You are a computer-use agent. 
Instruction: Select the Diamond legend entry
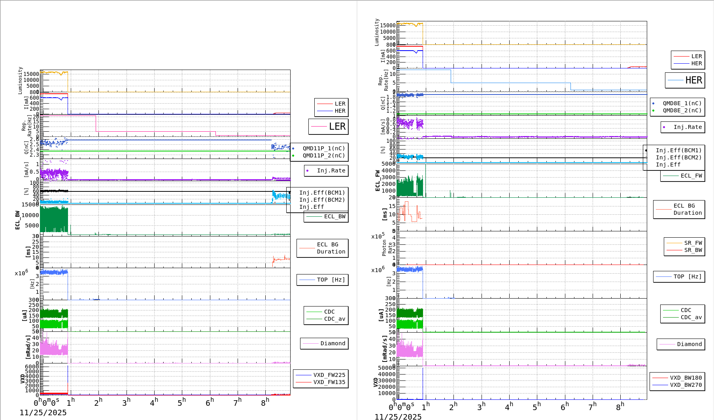pos(325,343)
